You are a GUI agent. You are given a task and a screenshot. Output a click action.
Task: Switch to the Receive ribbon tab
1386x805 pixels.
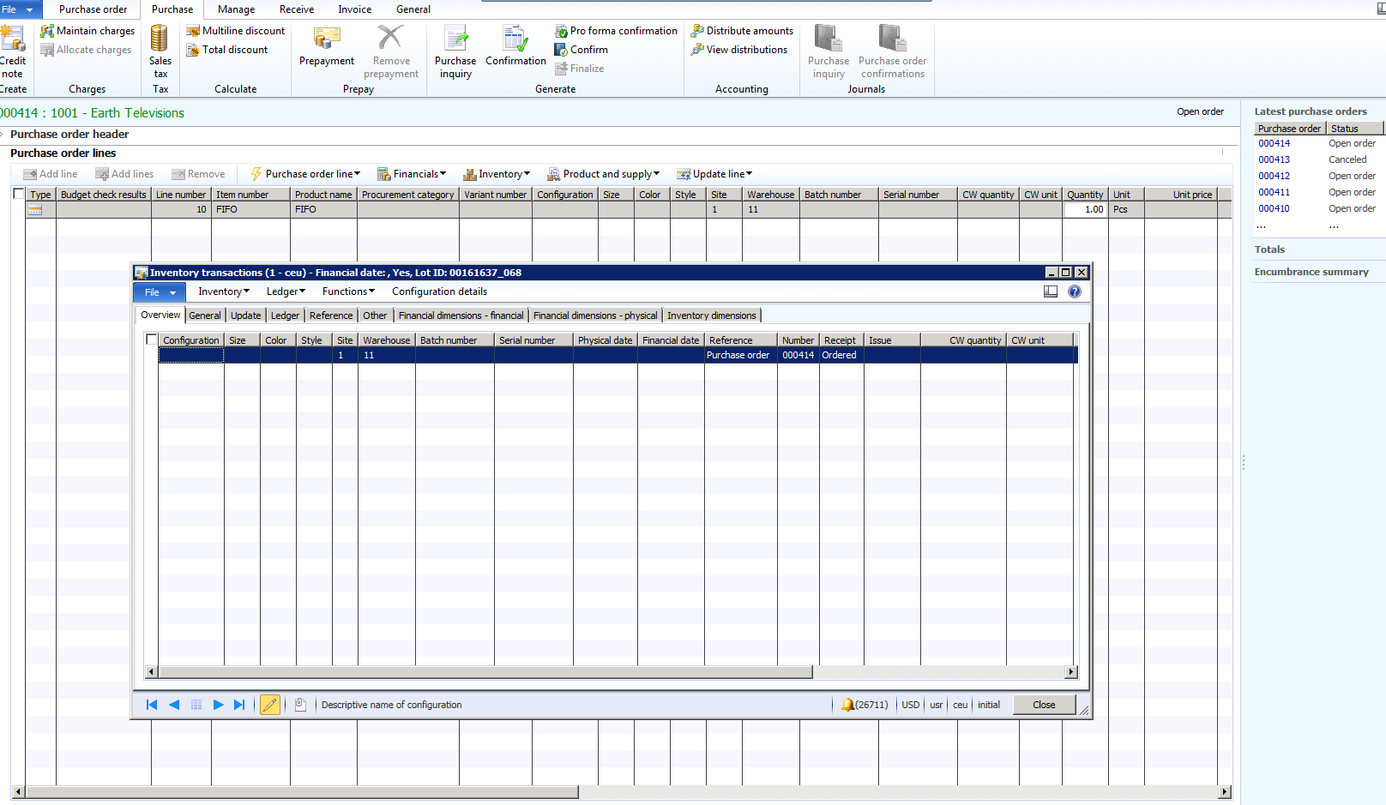[x=297, y=9]
